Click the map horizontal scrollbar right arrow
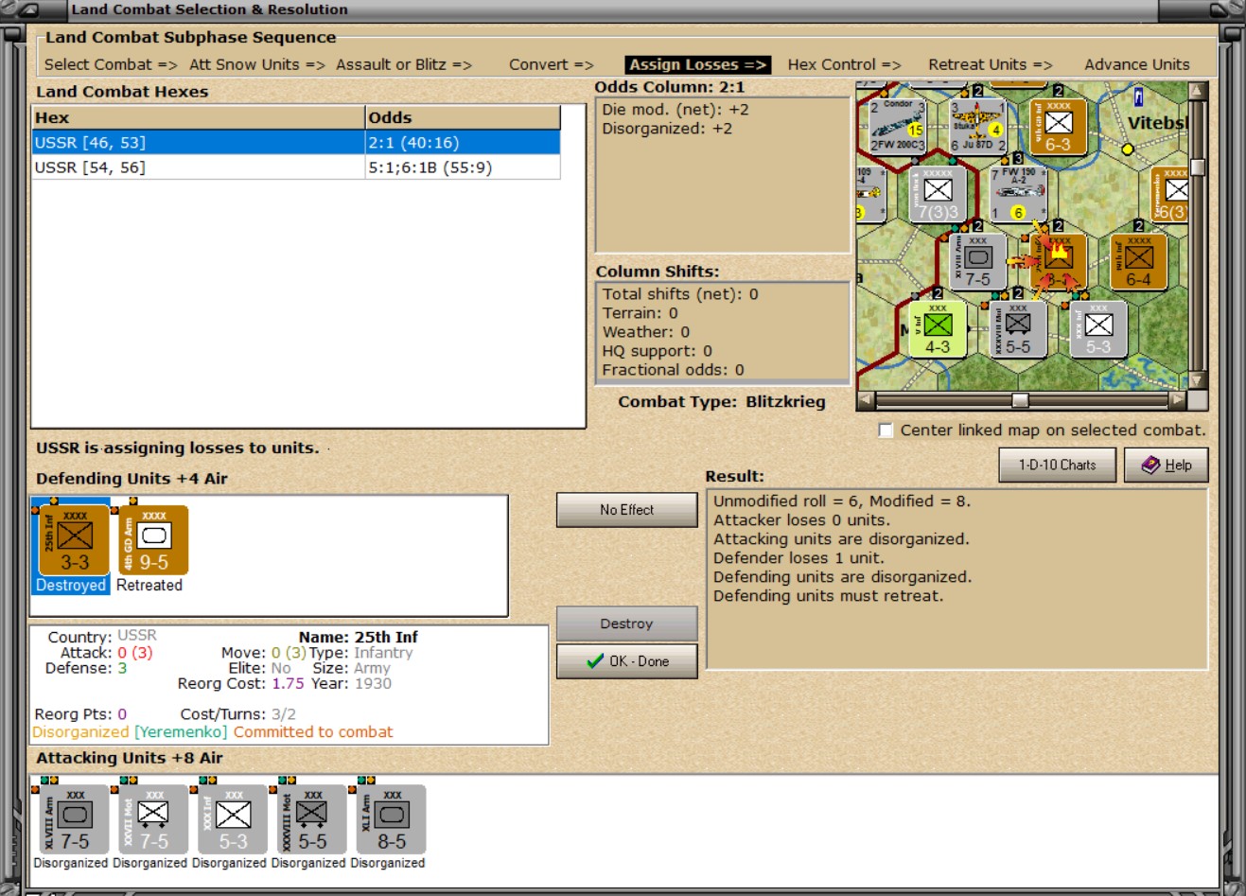Viewport: 1246px width, 896px height. click(x=1177, y=400)
